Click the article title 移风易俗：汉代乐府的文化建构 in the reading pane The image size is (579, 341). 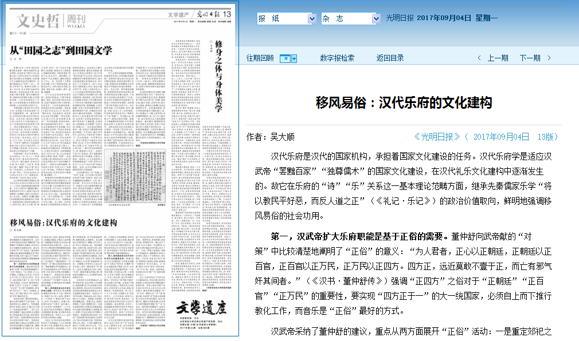(x=404, y=102)
